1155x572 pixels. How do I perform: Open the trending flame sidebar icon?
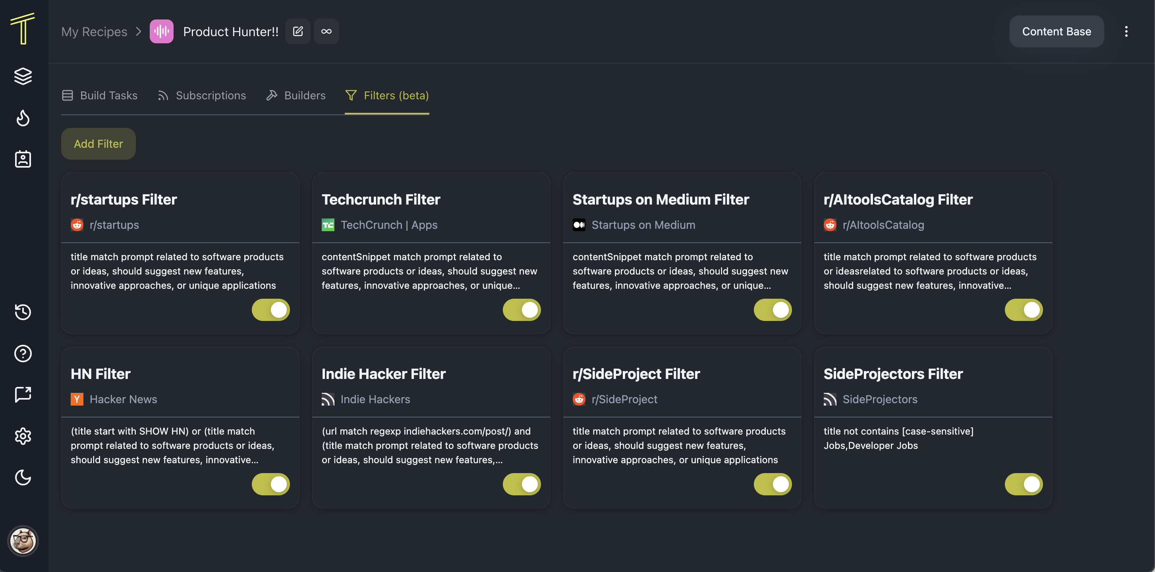(x=23, y=118)
